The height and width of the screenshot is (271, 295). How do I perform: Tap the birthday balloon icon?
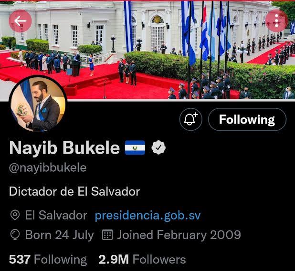tap(15, 235)
